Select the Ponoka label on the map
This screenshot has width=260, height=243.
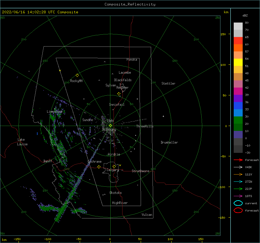click(132, 60)
